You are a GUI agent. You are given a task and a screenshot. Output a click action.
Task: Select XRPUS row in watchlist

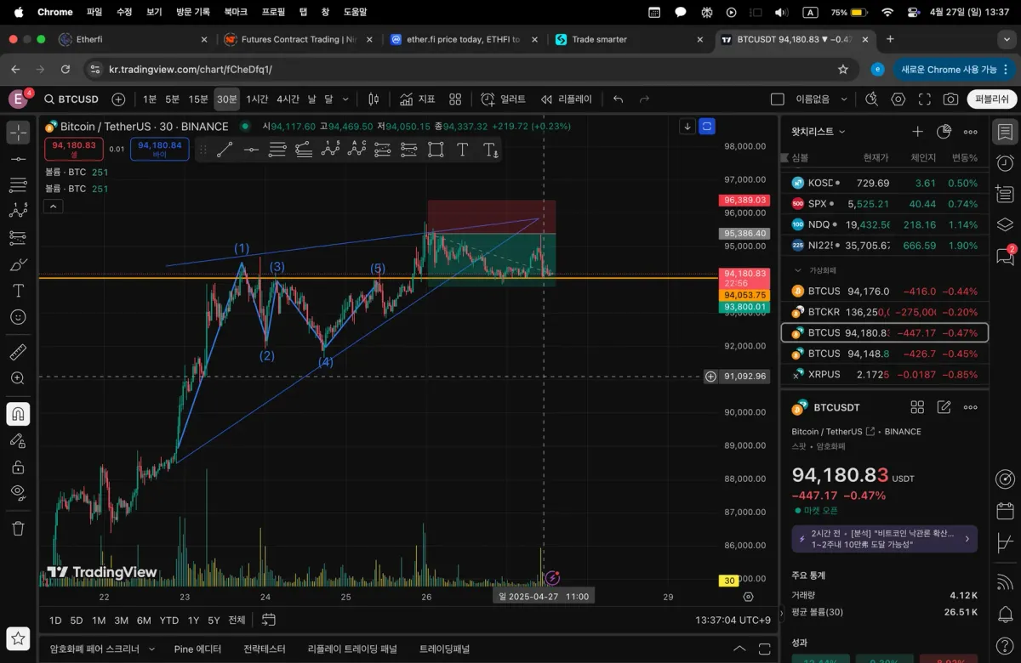click(884, 374)
